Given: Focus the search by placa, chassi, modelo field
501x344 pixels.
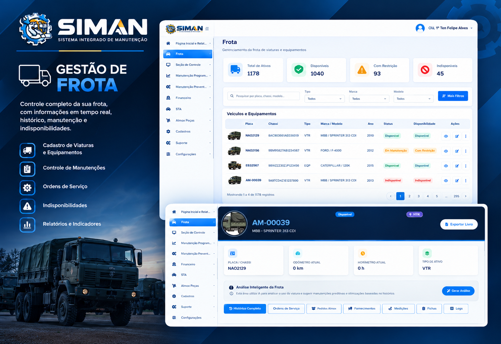Looking at the screenshot, I should tap(264, 96).
